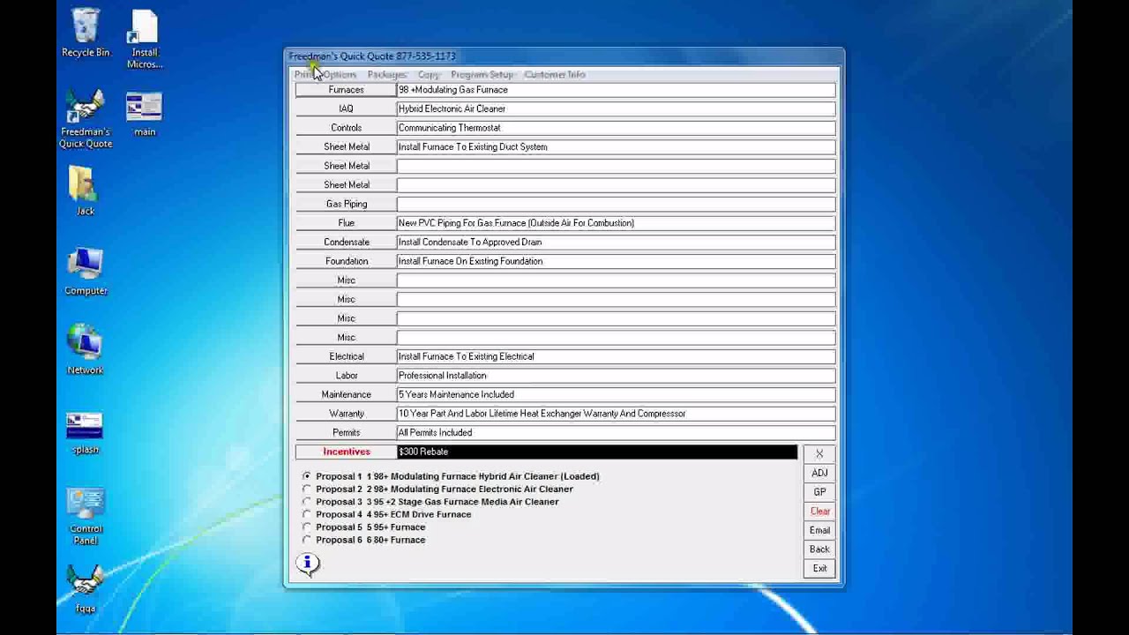
Task: Click the Professional Installation field
Action: click(x=616, y=376)
